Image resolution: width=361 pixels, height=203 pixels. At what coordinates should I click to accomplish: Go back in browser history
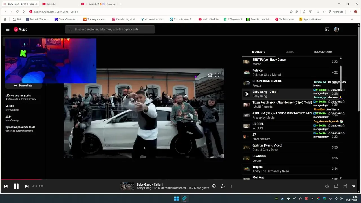point(5,12)
